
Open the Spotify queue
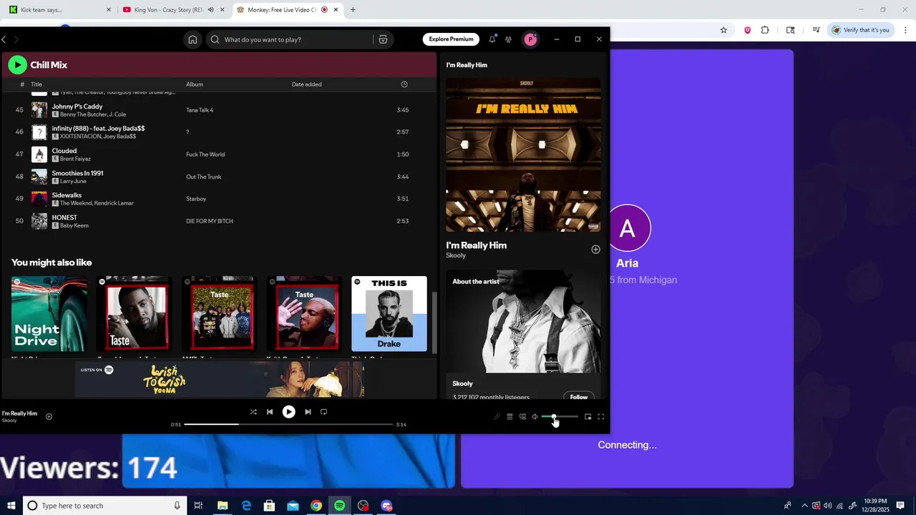click(510, 417)
